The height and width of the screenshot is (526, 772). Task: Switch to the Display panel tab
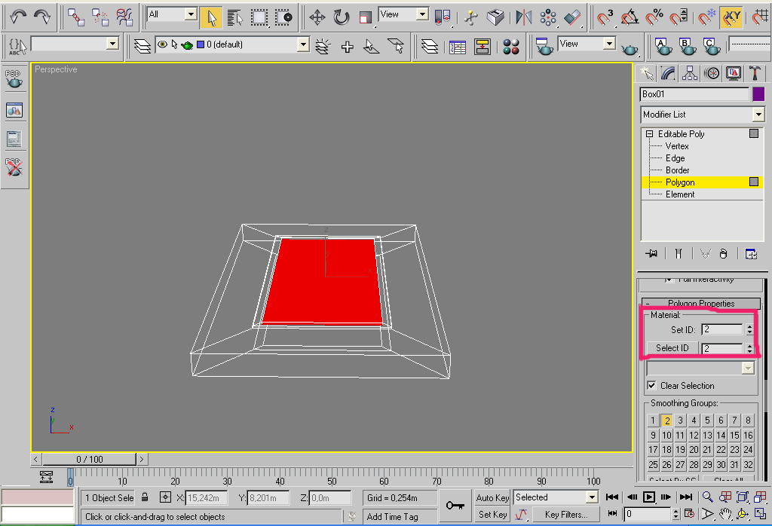click(x=733, y=73)
